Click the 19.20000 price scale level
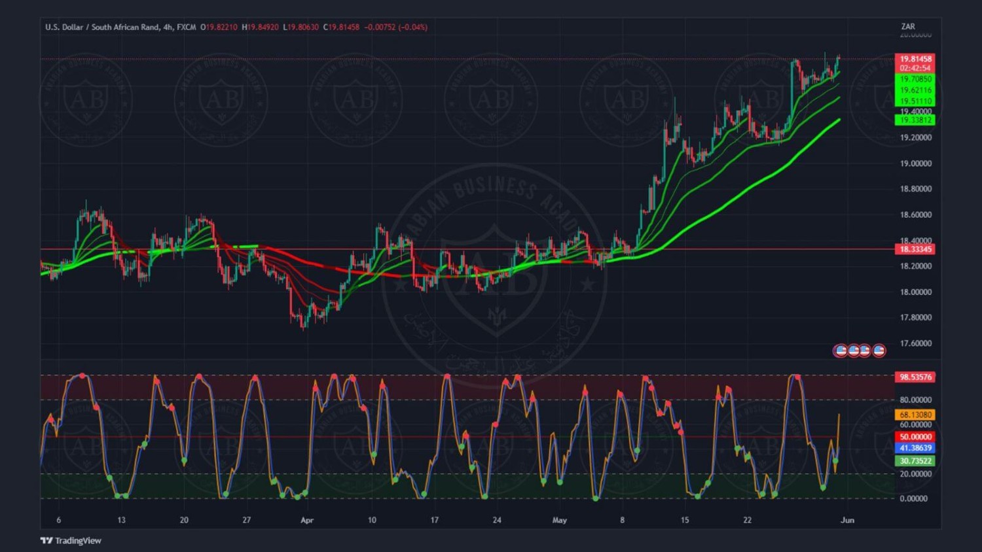This screenshot has width=982, height=552. click(915, 137)
